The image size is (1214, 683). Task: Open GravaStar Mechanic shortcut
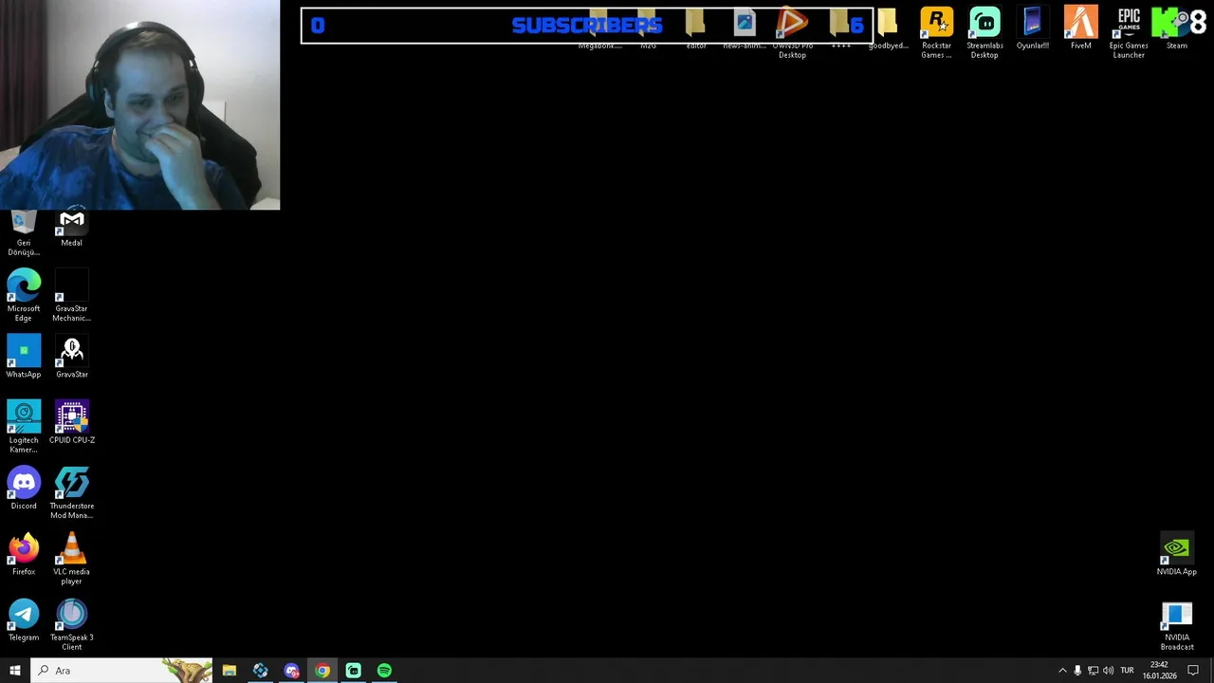(71, 295)
